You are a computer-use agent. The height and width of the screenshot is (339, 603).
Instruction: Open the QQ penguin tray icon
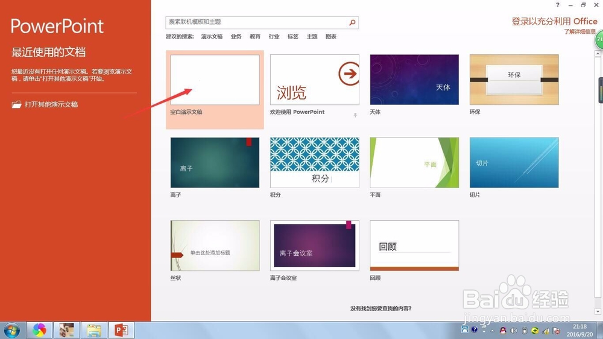503,331
